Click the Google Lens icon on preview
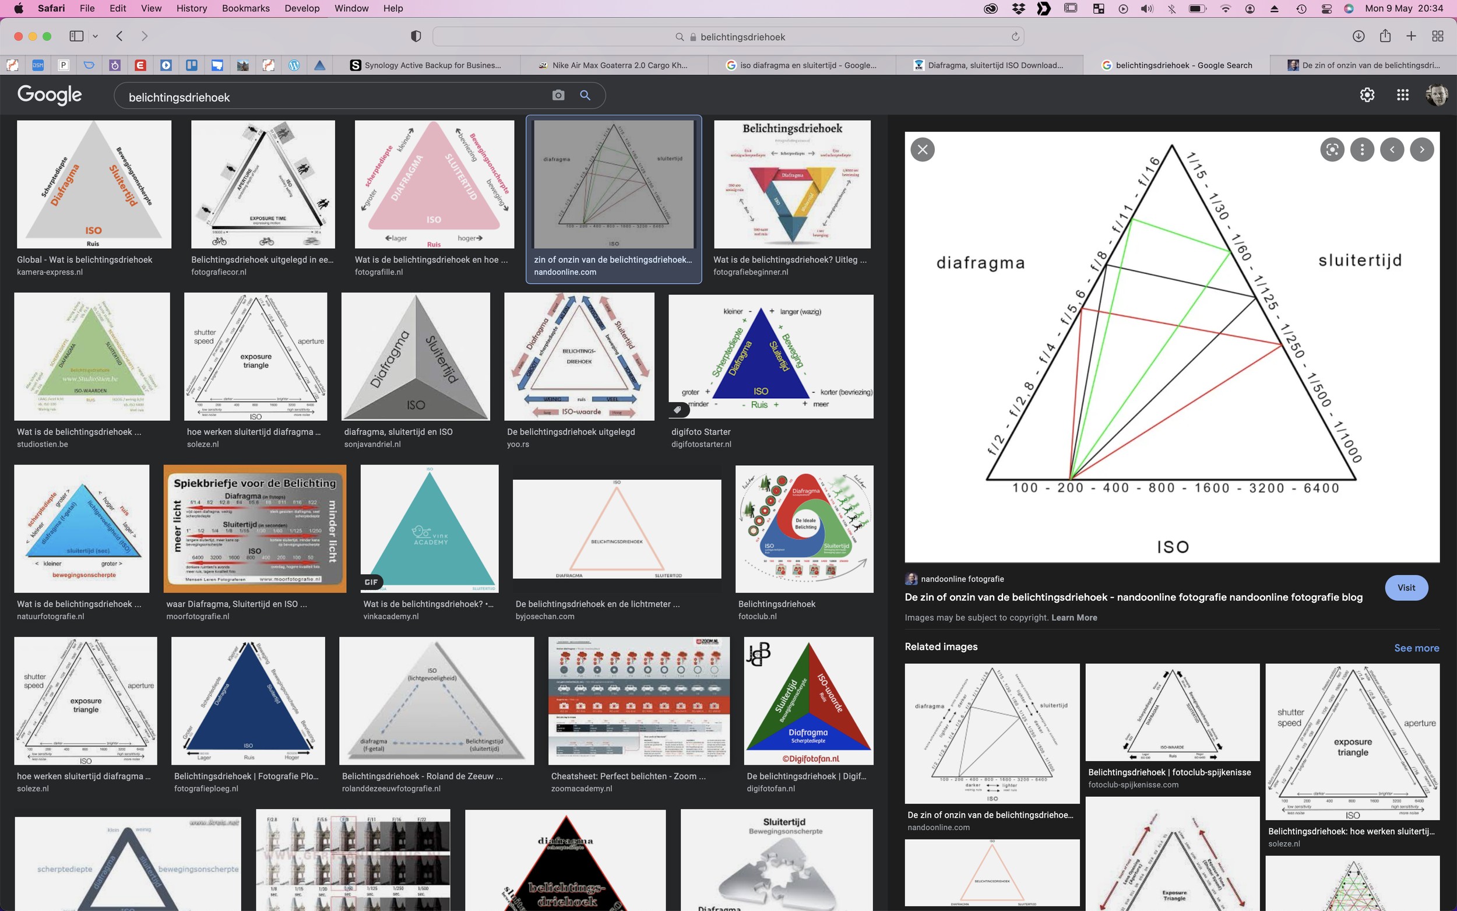 [1332, 149]
